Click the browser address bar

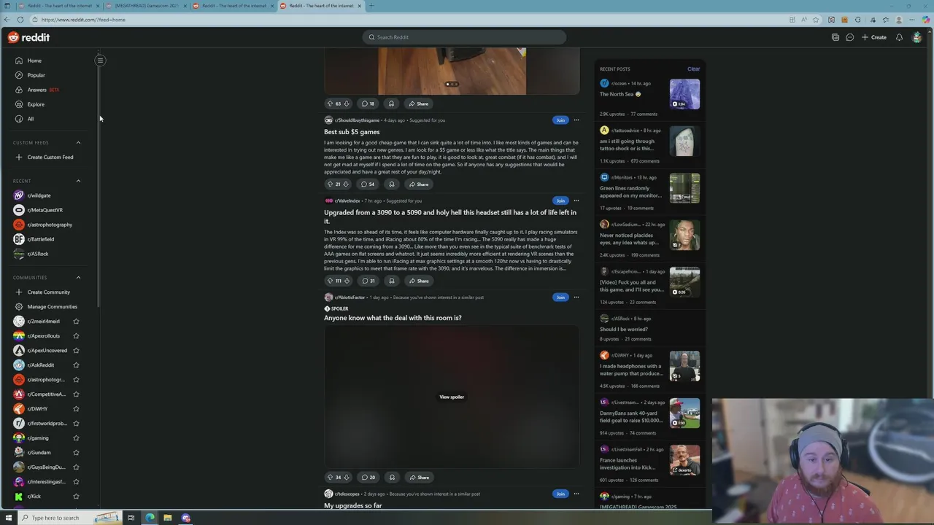point(409,20)
